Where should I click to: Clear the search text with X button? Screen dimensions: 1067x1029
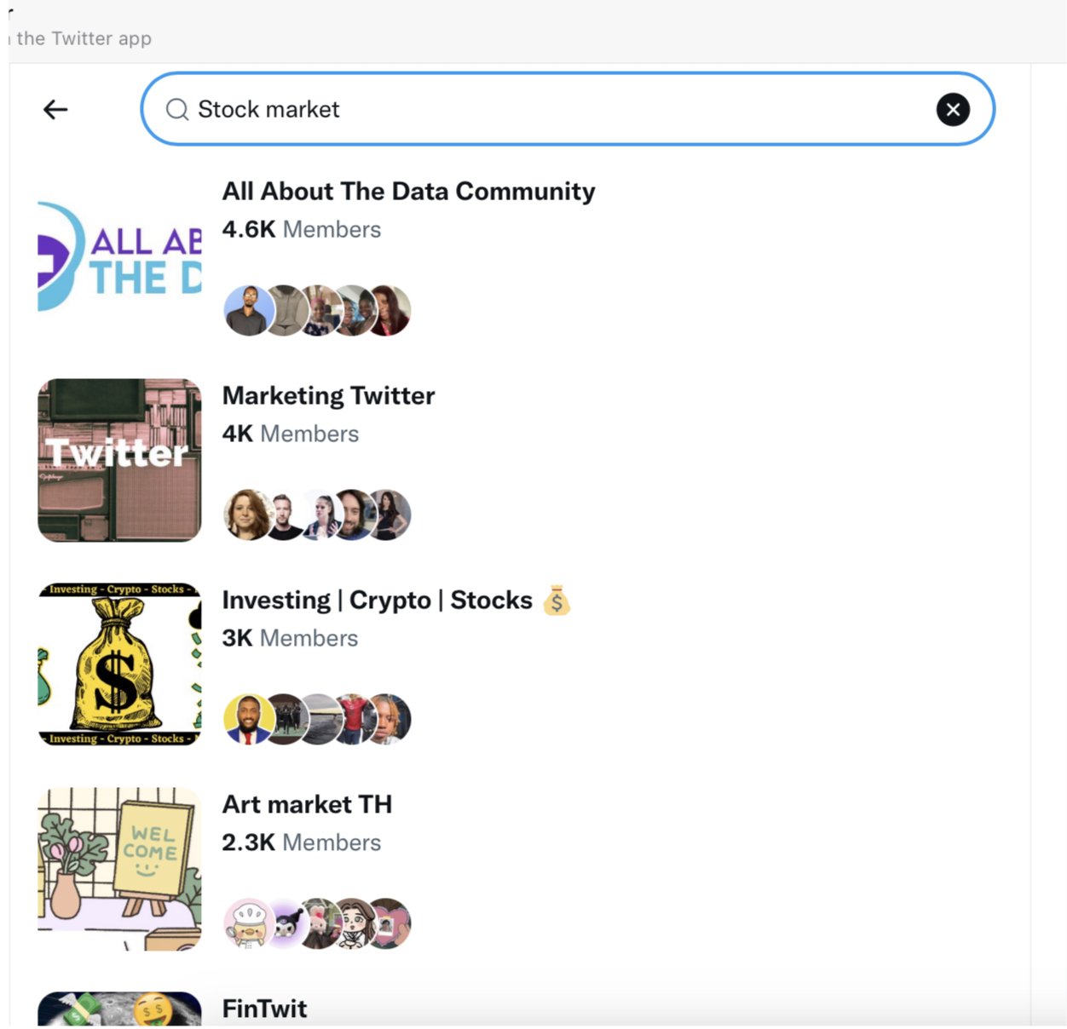953,109
